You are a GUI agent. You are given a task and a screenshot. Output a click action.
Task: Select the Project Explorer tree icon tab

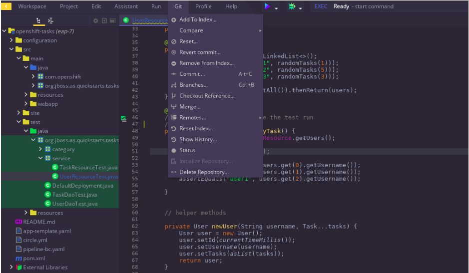(x=38, y=20)
